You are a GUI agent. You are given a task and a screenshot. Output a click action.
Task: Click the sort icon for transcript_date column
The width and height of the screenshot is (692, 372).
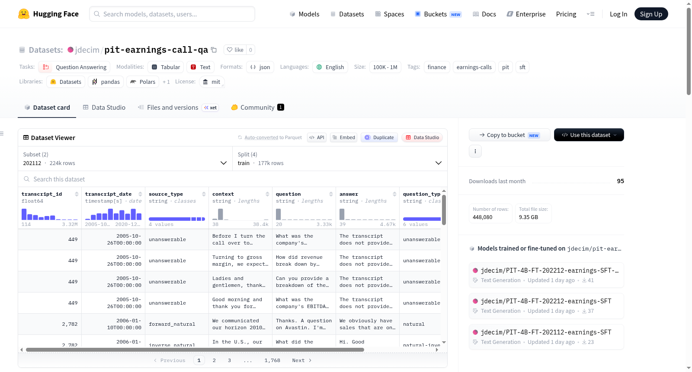pyautogui.click(x=140, y=194)
